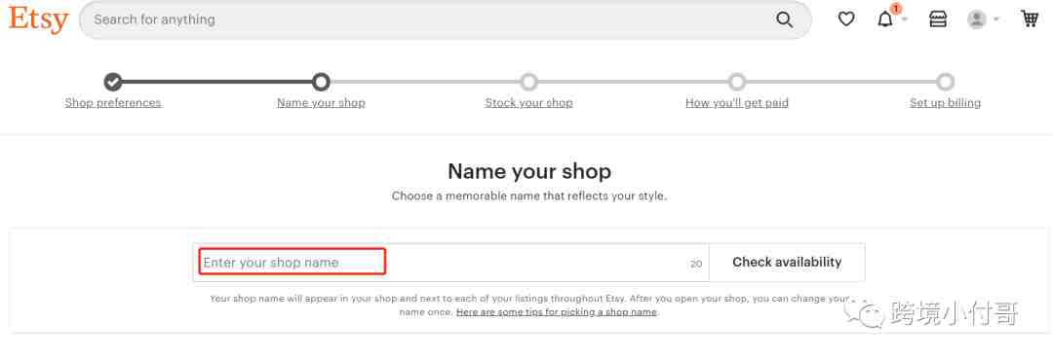
Task: Click the completed Shop preferences checkmark circle
Action: [x=113, y=82]
